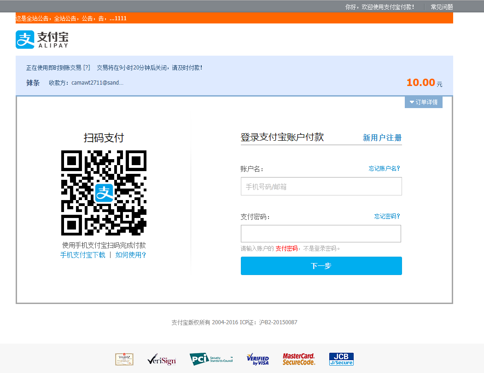Click the 下一步 next step button
This screenshot has height=373, width=484.
click(321, 266)
